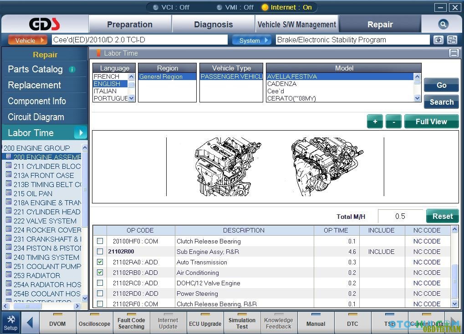Open Parts Catalog info icon
464x334 pixels.
72,69
